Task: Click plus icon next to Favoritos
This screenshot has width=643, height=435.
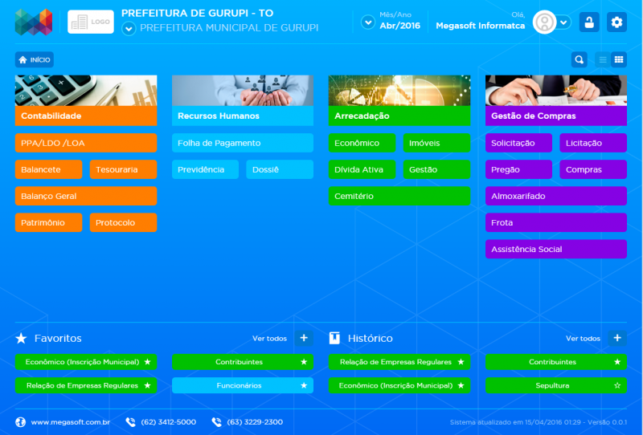Action: [x=304, y=339]
